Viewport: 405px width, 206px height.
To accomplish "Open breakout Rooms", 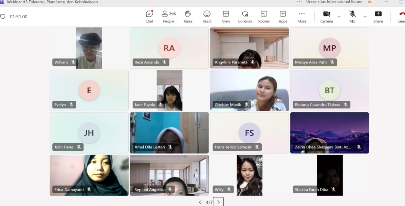I will point(264,16).
